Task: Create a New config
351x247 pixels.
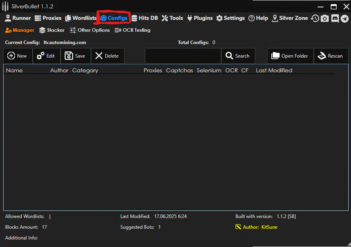Action: tap(18, 56)
